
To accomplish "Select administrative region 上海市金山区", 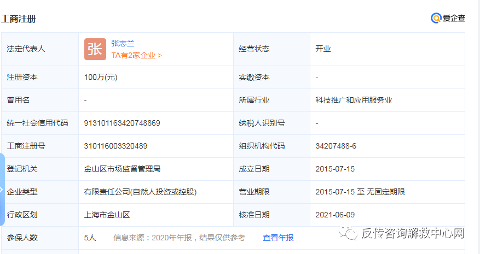I will click(107, 215).
